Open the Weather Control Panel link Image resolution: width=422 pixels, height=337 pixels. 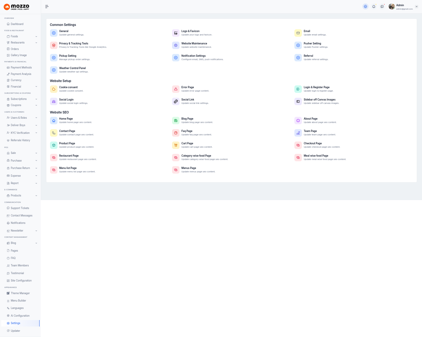coord(72,68)
